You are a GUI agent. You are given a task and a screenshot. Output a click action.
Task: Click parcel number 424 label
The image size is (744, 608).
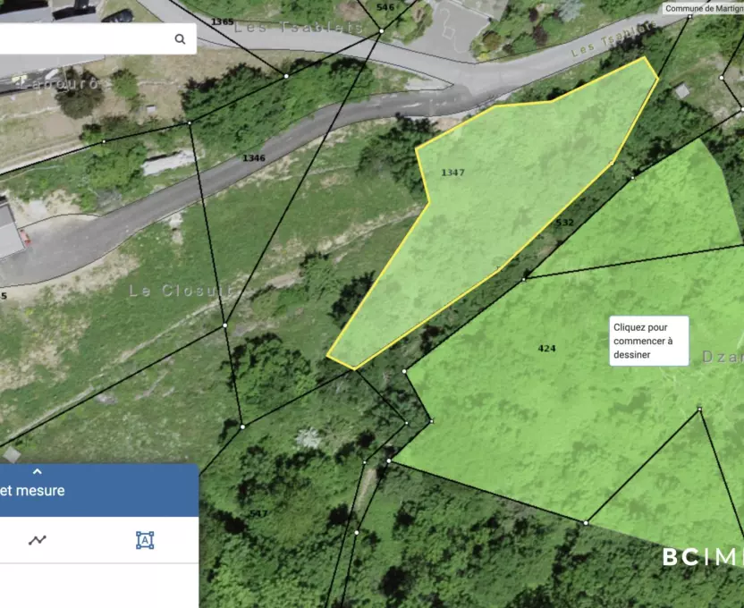click(547, 348)
